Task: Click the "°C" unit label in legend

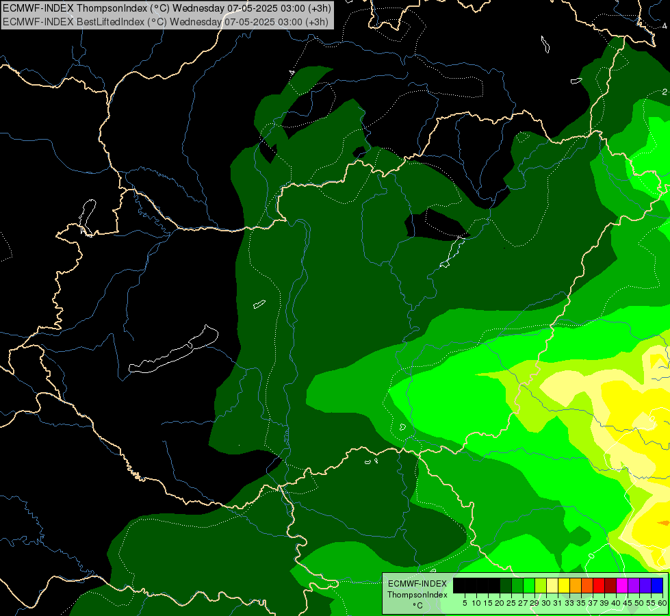Action: click(x=417, y=606)
